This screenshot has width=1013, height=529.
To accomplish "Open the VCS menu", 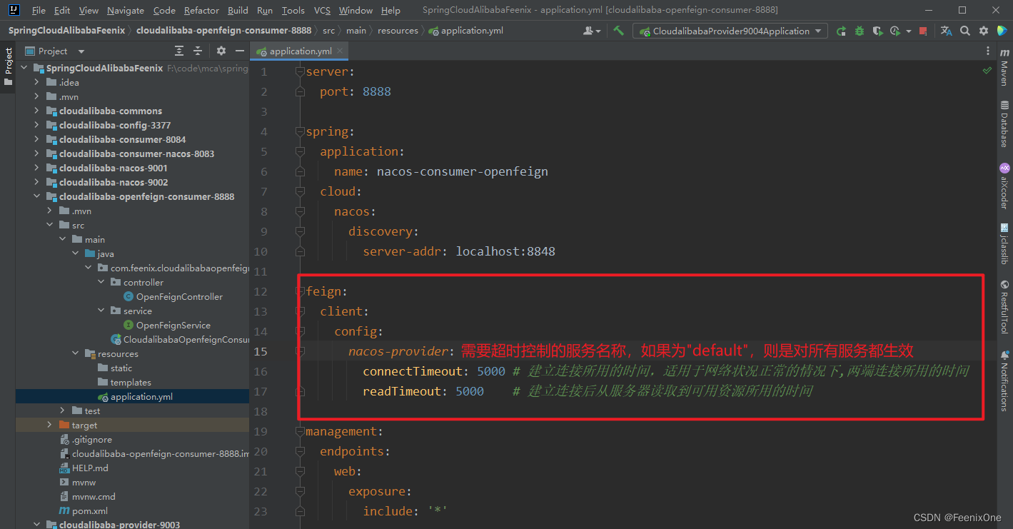I will click(x=322, y=10).
